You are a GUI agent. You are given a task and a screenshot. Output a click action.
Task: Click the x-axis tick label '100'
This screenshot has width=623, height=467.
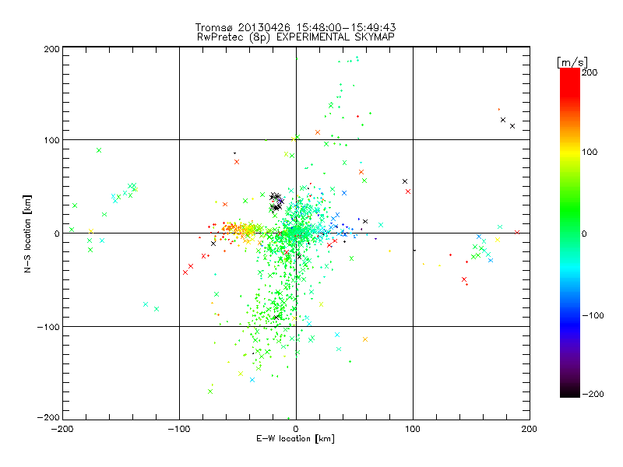tap(413, 429)
